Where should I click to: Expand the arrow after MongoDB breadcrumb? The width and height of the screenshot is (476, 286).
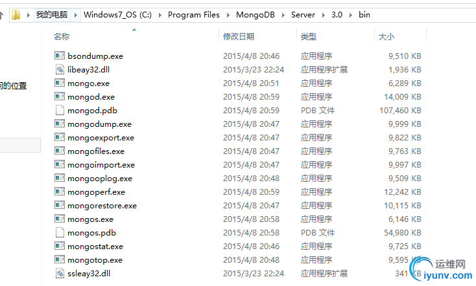[283, 15]
